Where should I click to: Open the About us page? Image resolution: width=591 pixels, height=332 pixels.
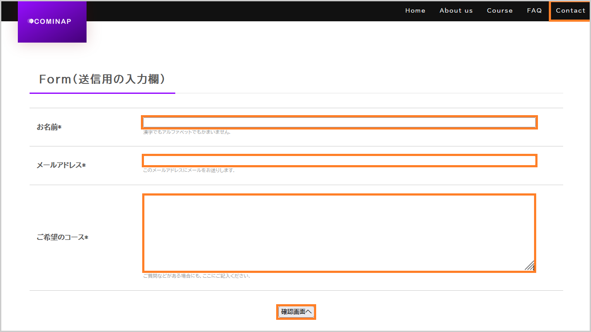point(456,11)
